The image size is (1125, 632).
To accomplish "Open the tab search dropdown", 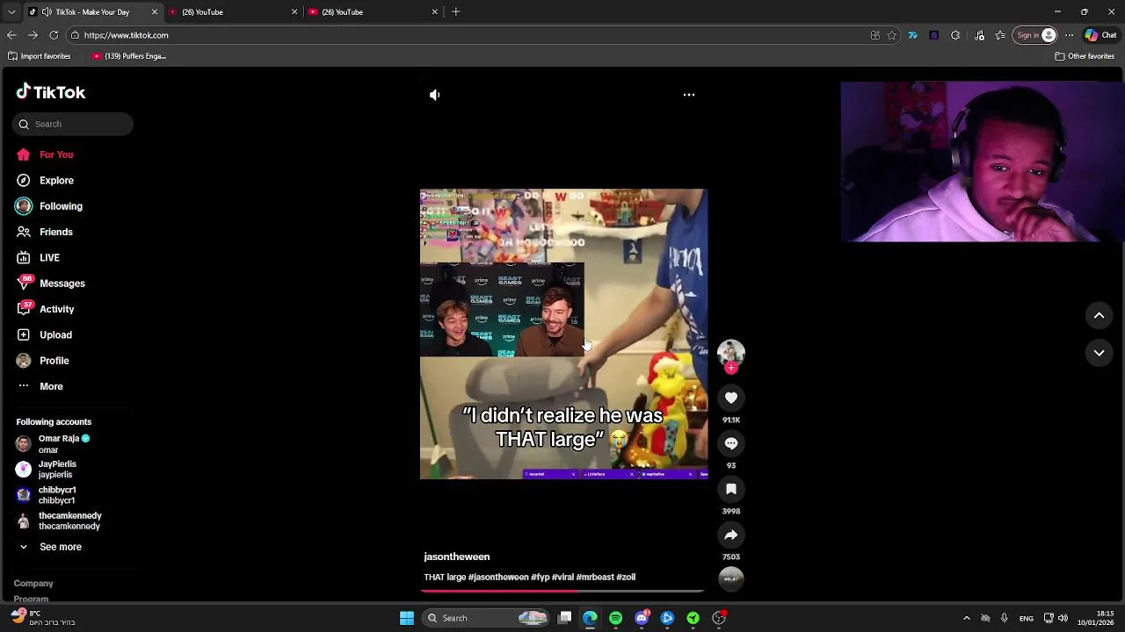I will (x=11, y=12).
